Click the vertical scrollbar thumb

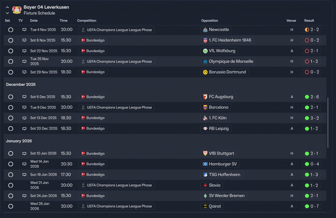pos(328,123)
